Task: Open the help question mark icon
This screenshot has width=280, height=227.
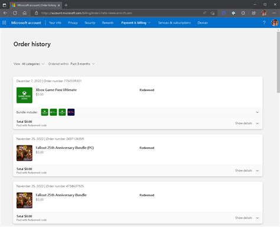Action: pyautogui.click(x=264, y=22)
